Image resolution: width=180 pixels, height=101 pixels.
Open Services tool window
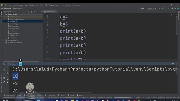[80, 95]
